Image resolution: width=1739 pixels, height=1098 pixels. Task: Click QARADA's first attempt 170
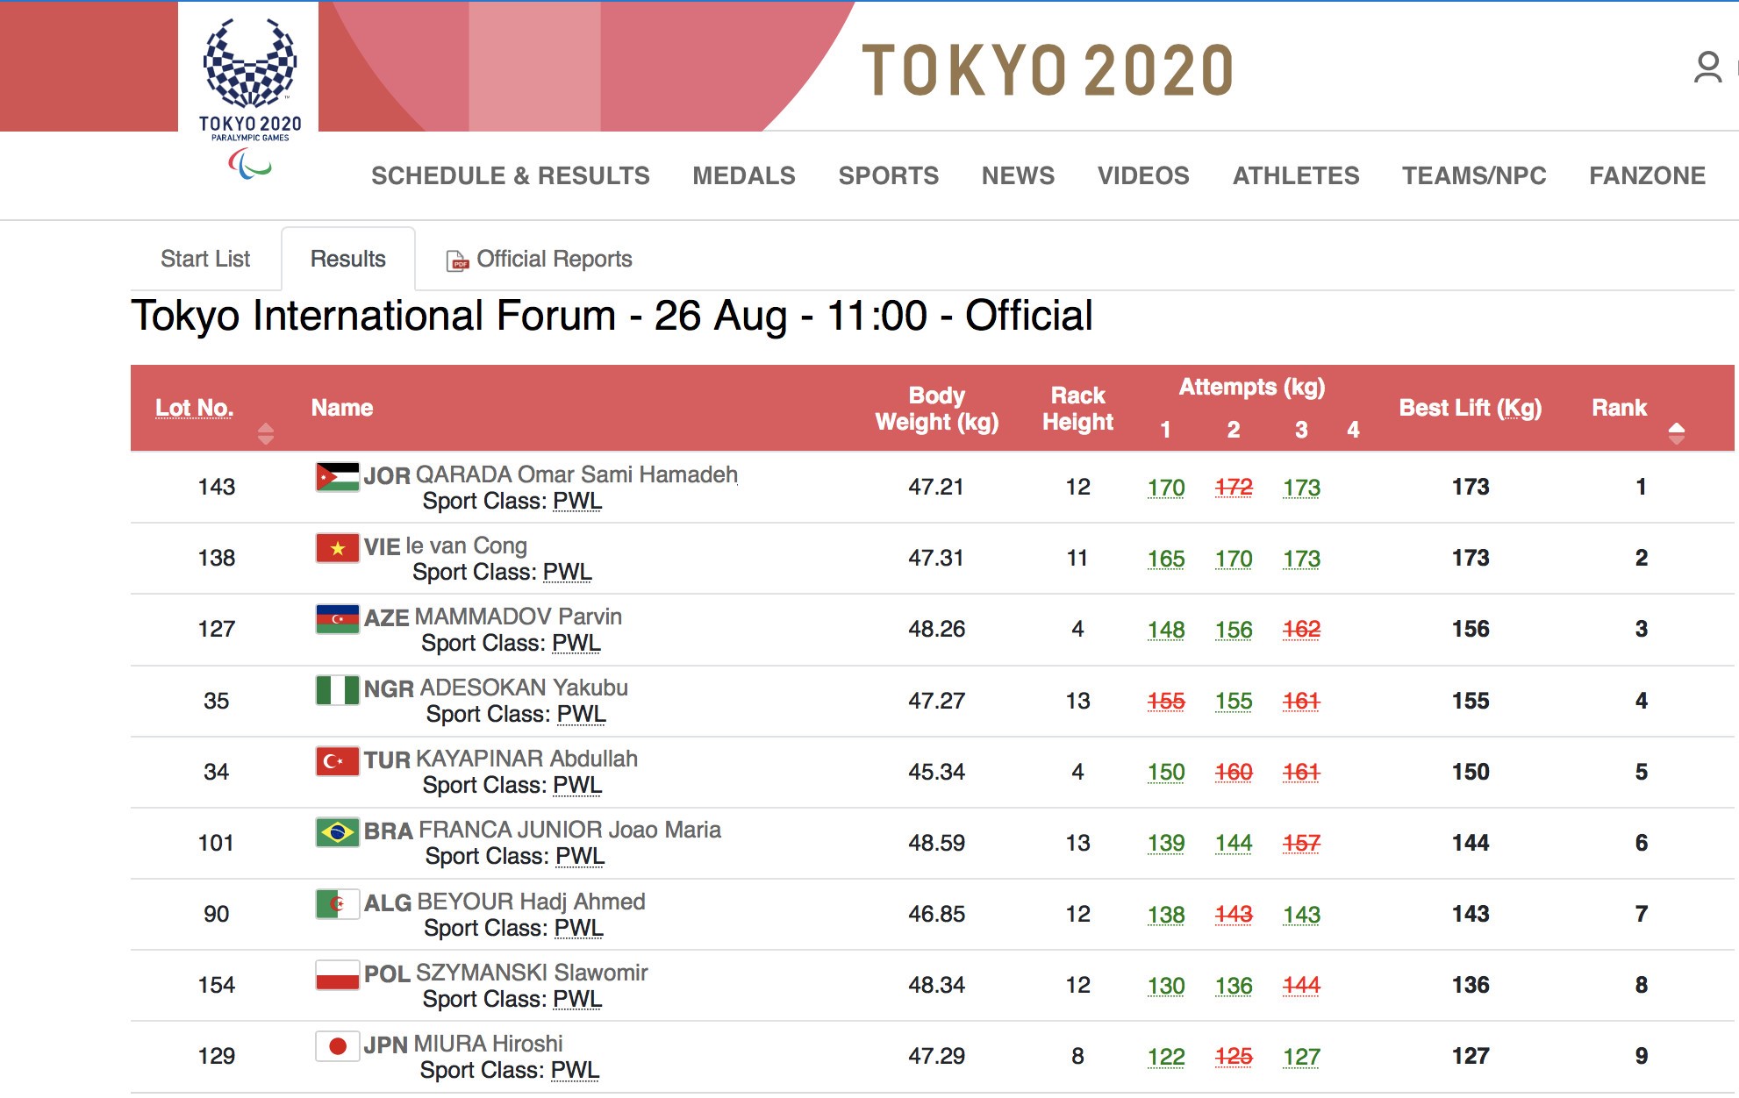(x=1166, y=487)
